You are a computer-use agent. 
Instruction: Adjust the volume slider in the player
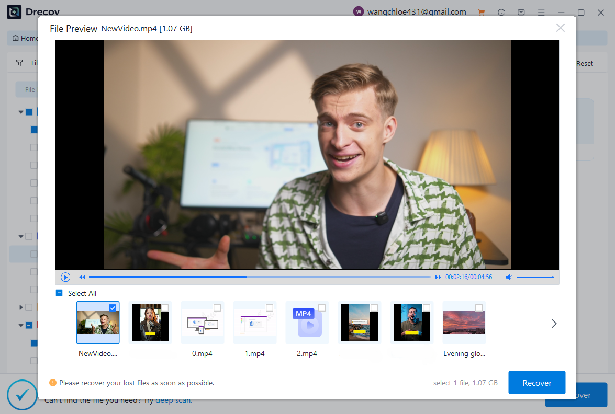coord(535,277)
